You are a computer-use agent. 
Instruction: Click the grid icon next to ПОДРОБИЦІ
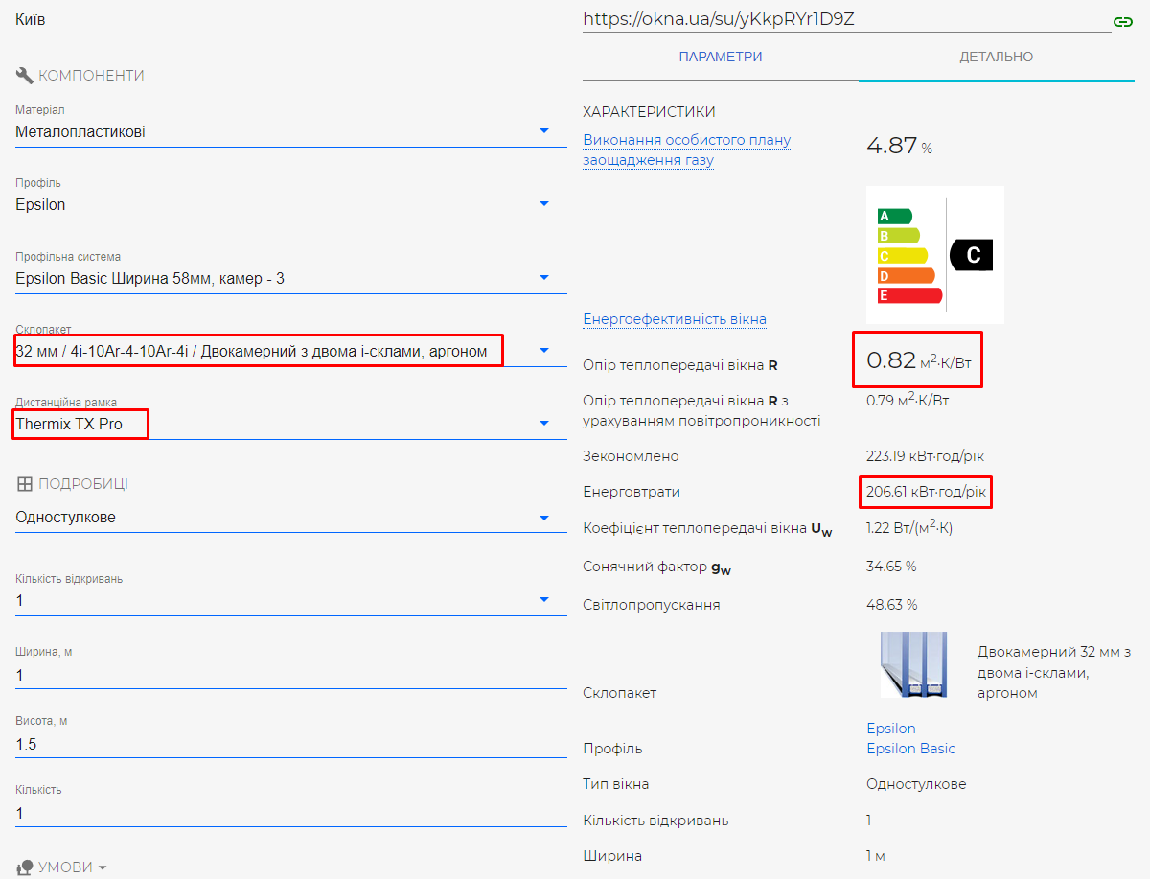tap(25, 484)
